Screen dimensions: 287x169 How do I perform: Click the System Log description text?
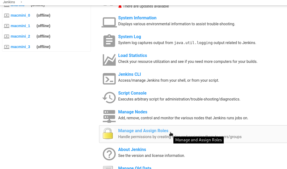187,43
